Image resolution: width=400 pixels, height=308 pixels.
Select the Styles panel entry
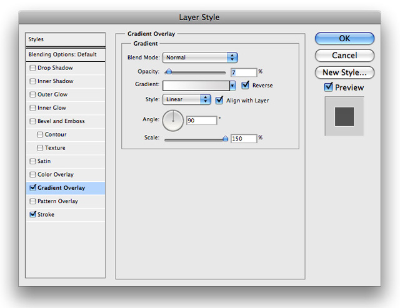(x=66, y=39)
